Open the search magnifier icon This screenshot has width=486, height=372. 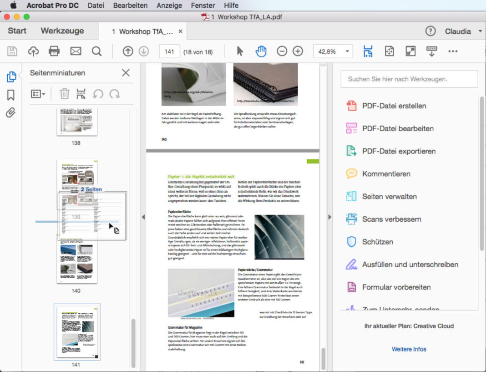97,51
